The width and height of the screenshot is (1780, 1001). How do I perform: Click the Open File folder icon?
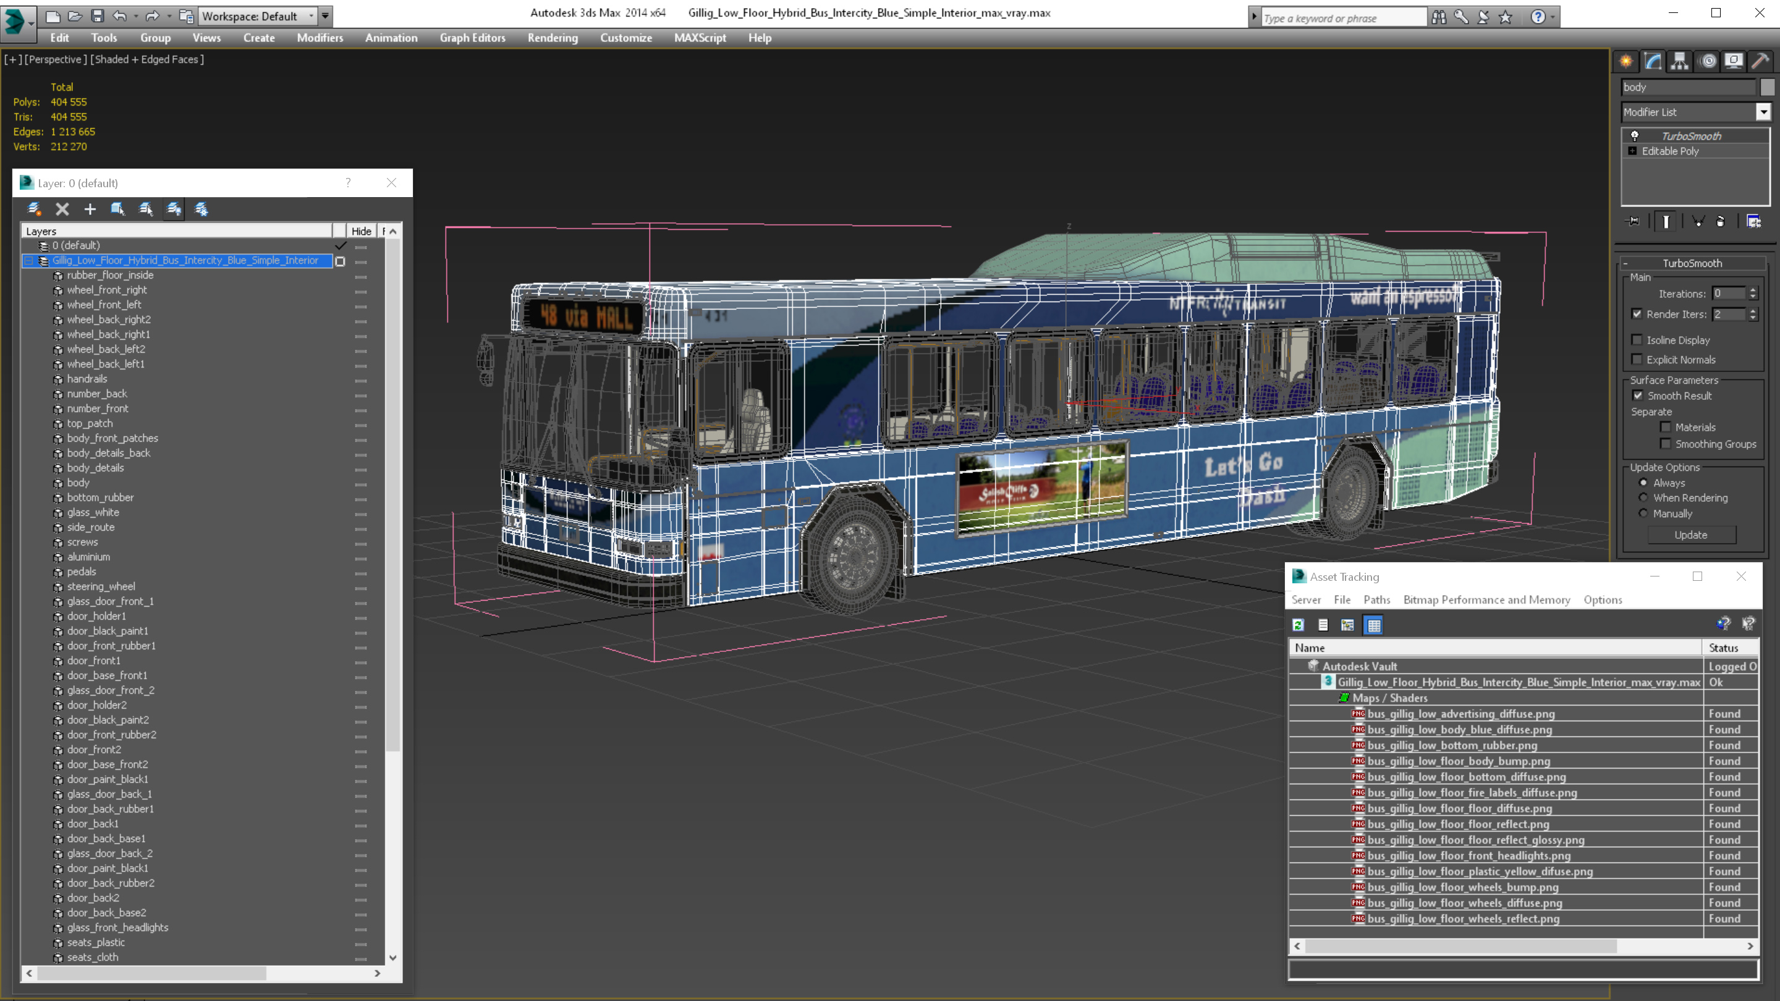point(75,16)
